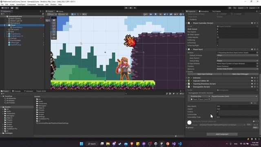Open the Default Scheme dropdown
Screen dimensions: 261x147
pyautogui.click(x=237, y=56)
